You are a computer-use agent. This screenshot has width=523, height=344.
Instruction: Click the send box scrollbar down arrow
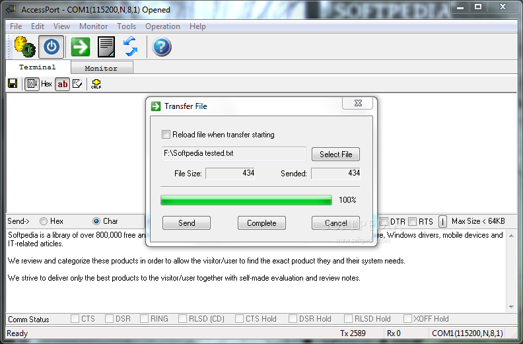click(511, 307)
